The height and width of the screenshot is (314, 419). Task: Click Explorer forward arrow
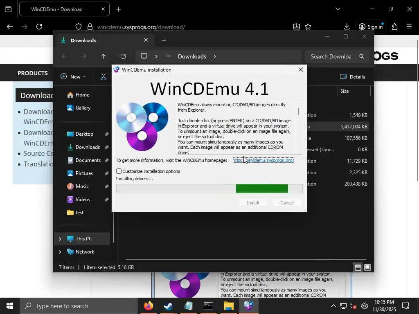[83, 56]
